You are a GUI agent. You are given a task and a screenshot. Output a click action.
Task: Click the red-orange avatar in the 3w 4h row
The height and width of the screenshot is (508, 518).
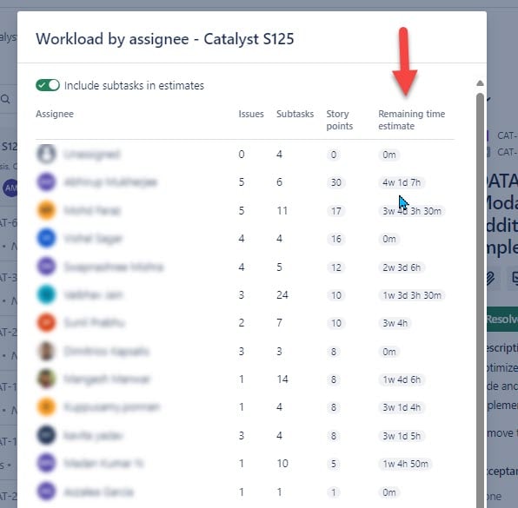[46, 322]
